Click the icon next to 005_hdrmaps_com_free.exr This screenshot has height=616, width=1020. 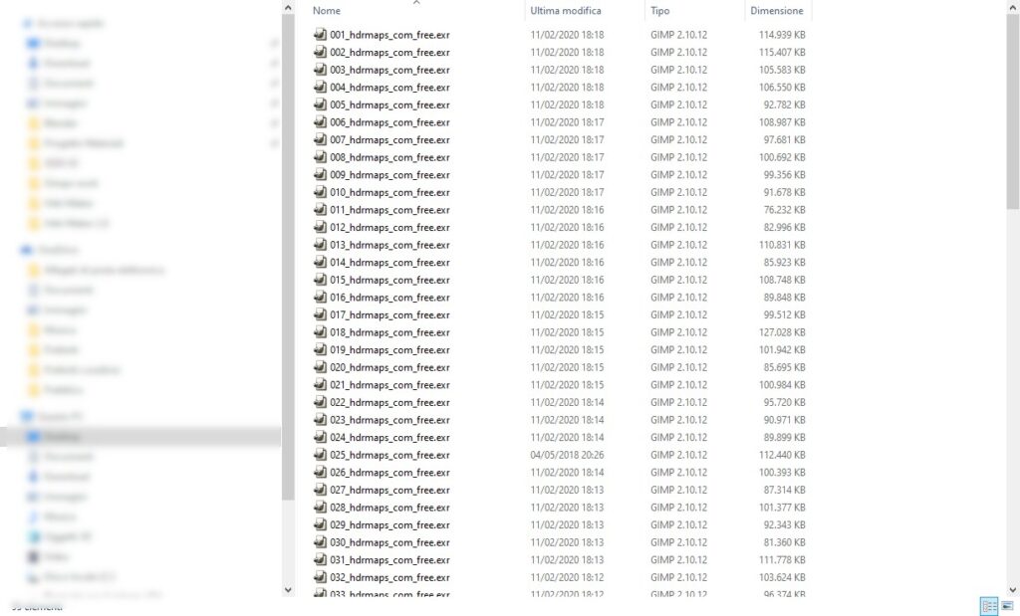click(320, 104)
